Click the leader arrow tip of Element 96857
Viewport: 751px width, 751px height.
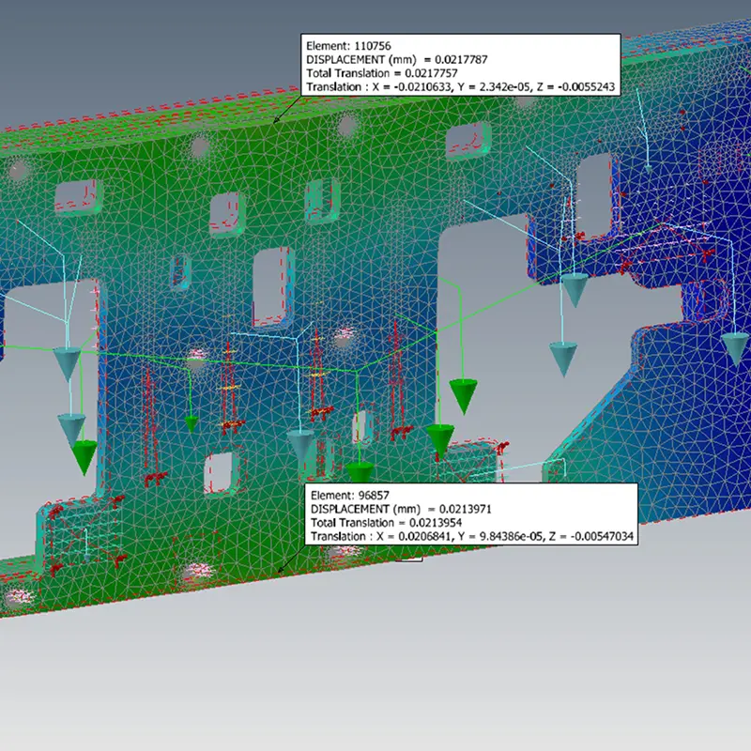[280, 572]
